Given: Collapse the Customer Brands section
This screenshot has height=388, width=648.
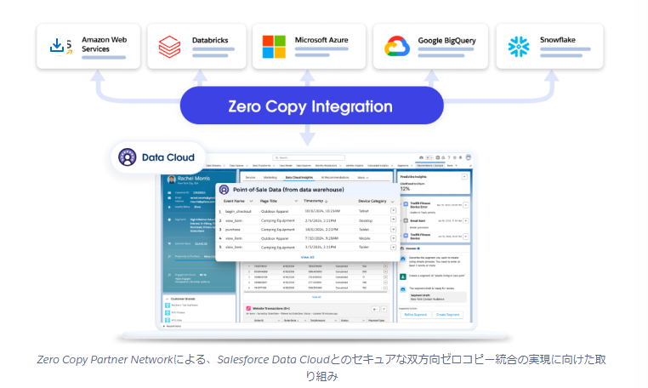Looking at the screenshot, I should tap(168, 299).
